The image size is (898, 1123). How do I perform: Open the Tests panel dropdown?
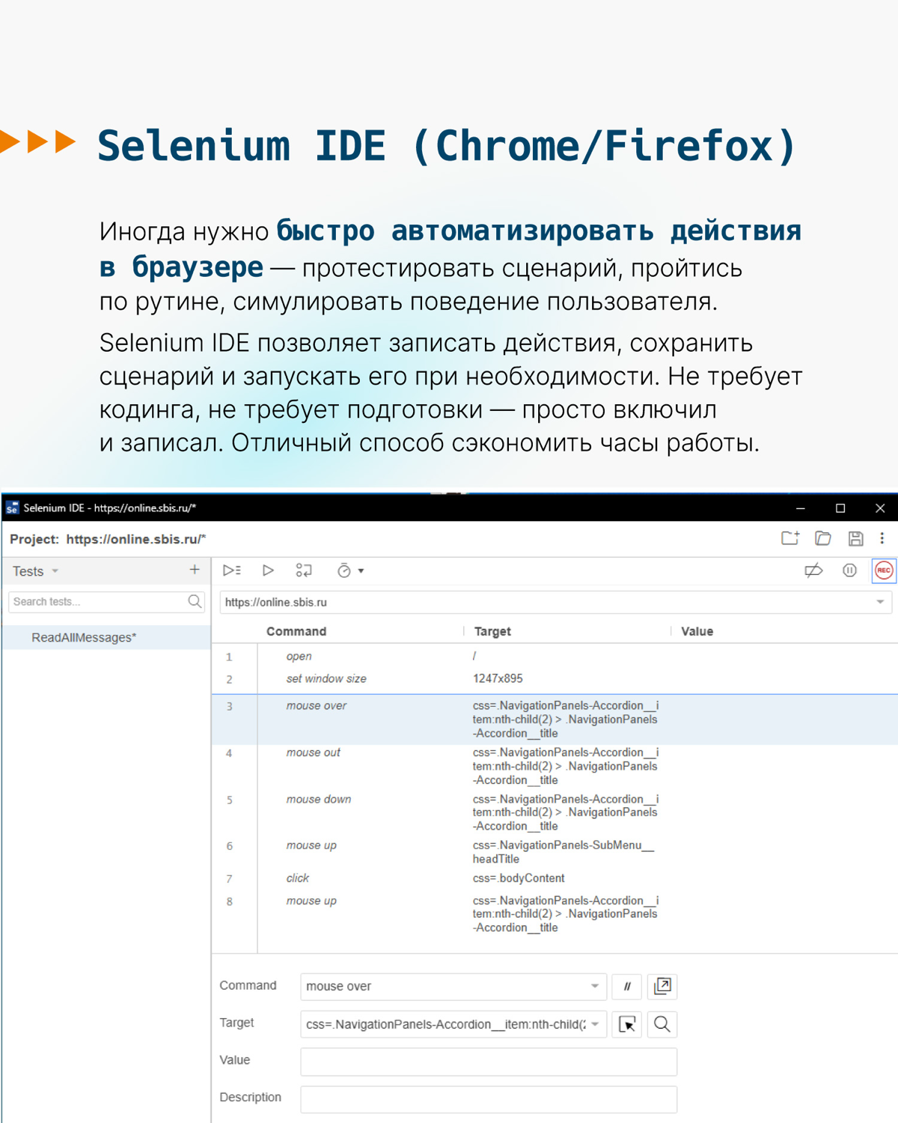pos(35,570)
